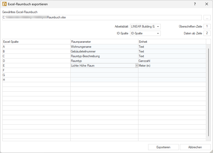Select Excel column D row

[37, 61]
